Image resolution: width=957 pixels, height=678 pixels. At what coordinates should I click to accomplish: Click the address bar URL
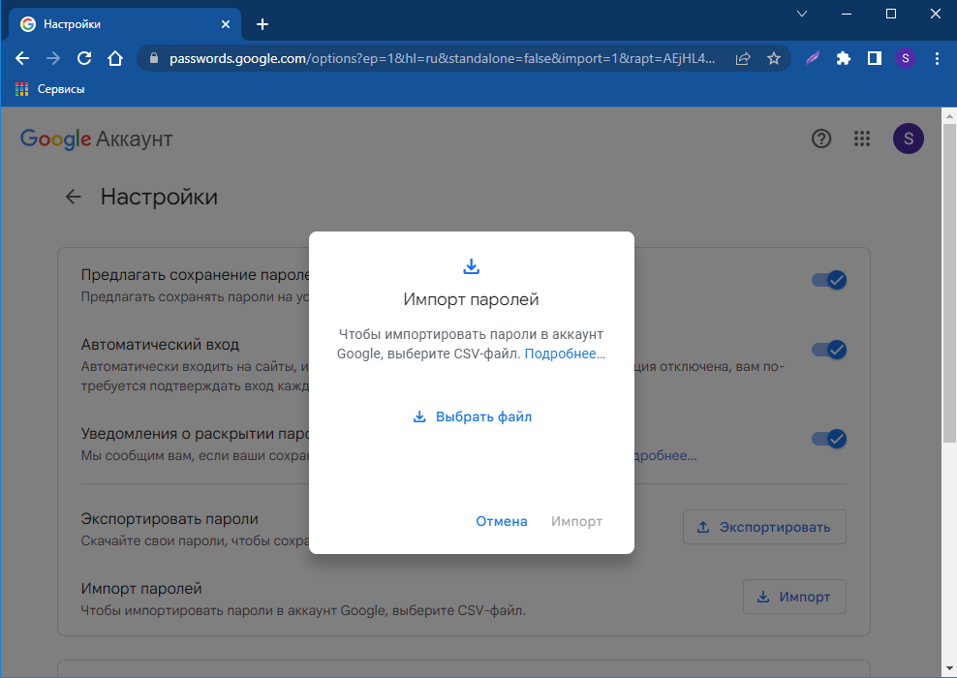click(x=442, y=58)
